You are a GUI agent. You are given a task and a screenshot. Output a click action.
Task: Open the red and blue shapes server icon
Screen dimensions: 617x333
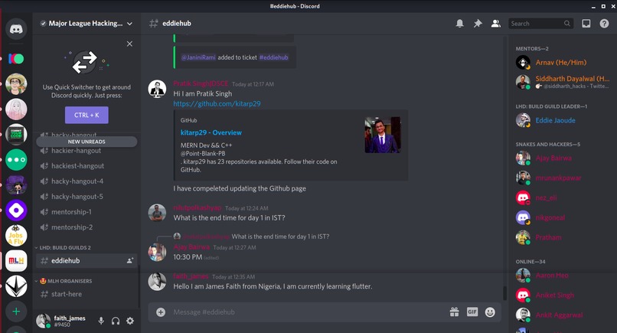pyautogui.click(x=16, y=59)
